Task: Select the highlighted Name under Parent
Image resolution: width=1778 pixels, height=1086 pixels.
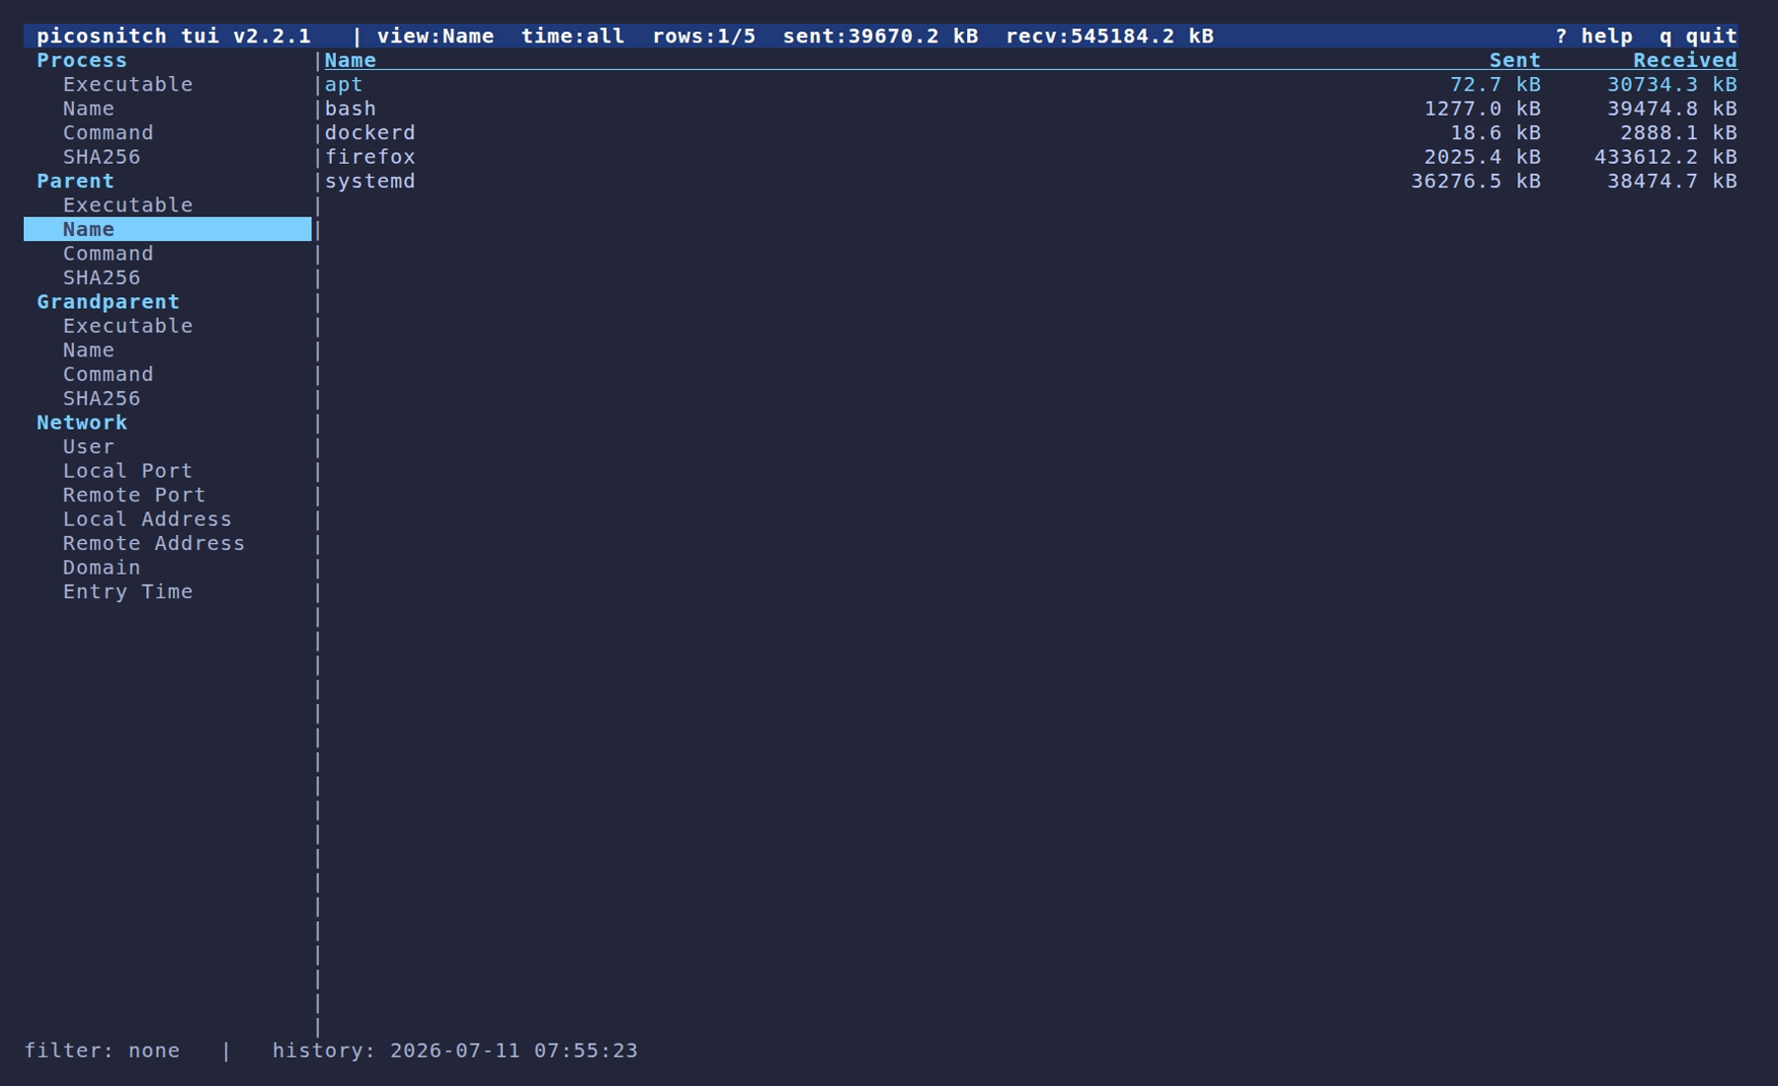Action: click(x=168, y=230)
